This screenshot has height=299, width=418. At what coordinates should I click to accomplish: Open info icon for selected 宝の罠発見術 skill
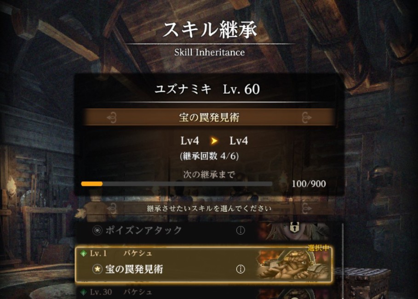click(x=240, y=269)
